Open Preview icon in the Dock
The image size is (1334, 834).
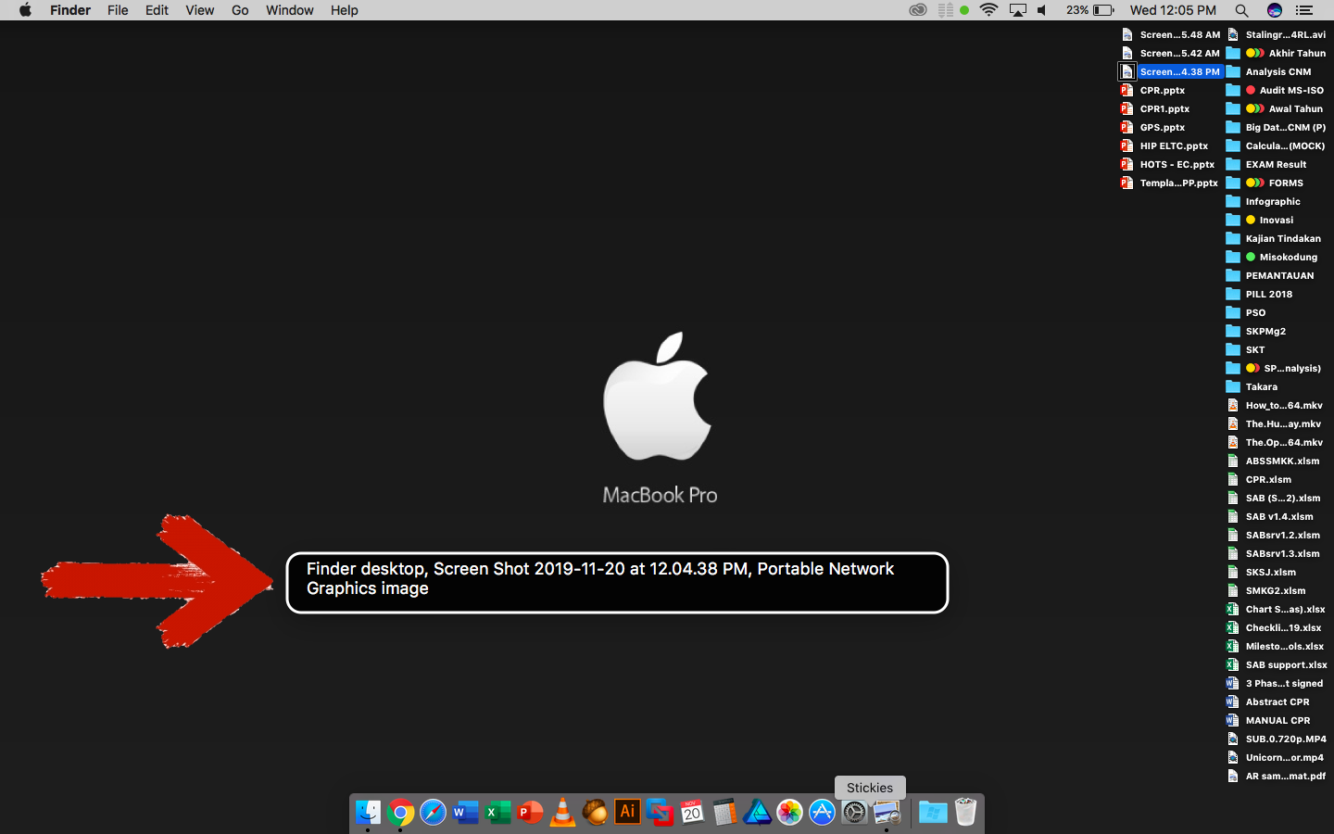(x=887, y=813)
